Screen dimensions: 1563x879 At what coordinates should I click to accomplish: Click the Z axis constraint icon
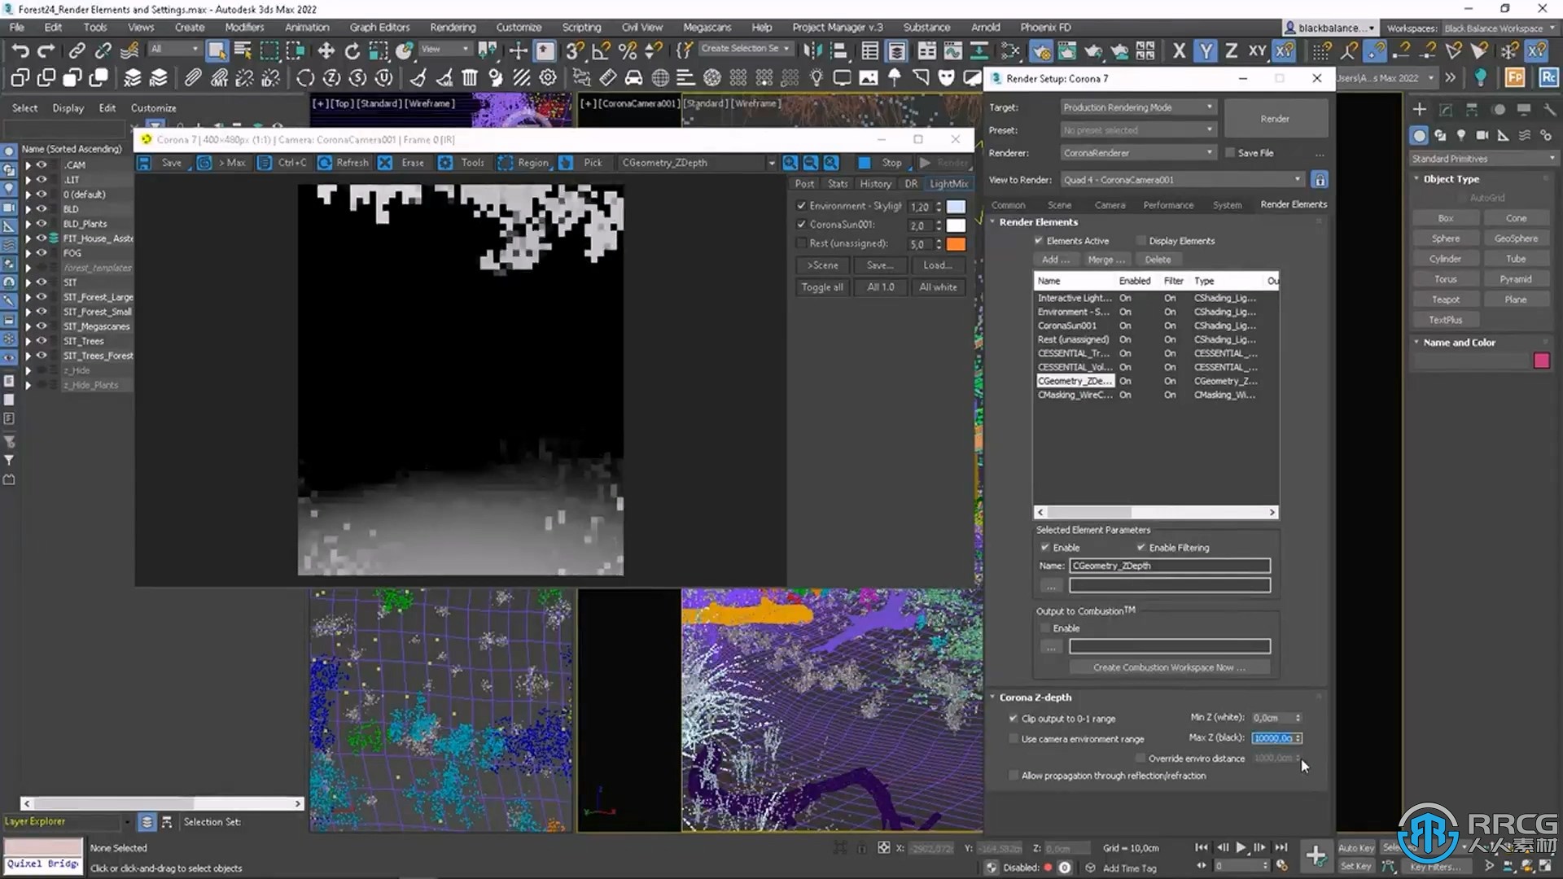[x=1232, y=51]
